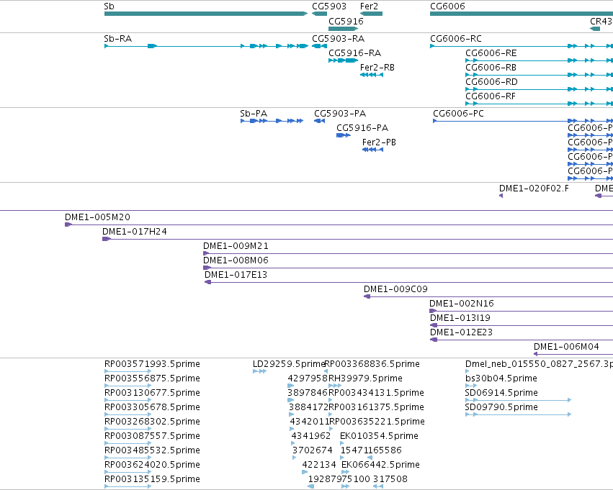Open EST RP003305678.5prime
This screenshot has height=490, width=613.
pyautogui.click(x=127, y=414)
